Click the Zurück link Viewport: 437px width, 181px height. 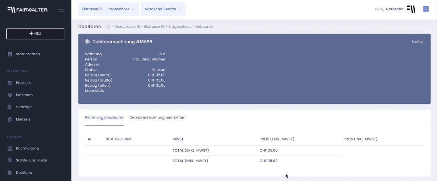418,42
